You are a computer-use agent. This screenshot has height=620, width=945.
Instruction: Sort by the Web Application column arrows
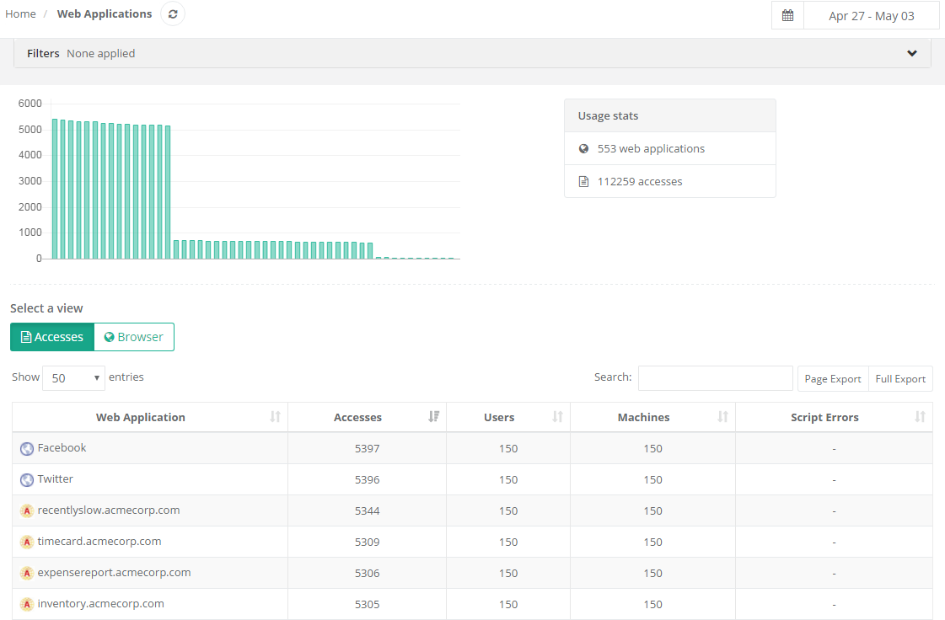(275, 417)
